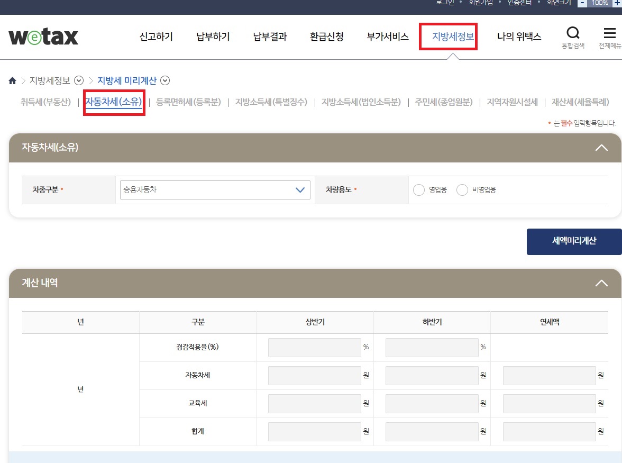
Task: Click the 인증센터 link at top
Action: (x=519, y=2)
